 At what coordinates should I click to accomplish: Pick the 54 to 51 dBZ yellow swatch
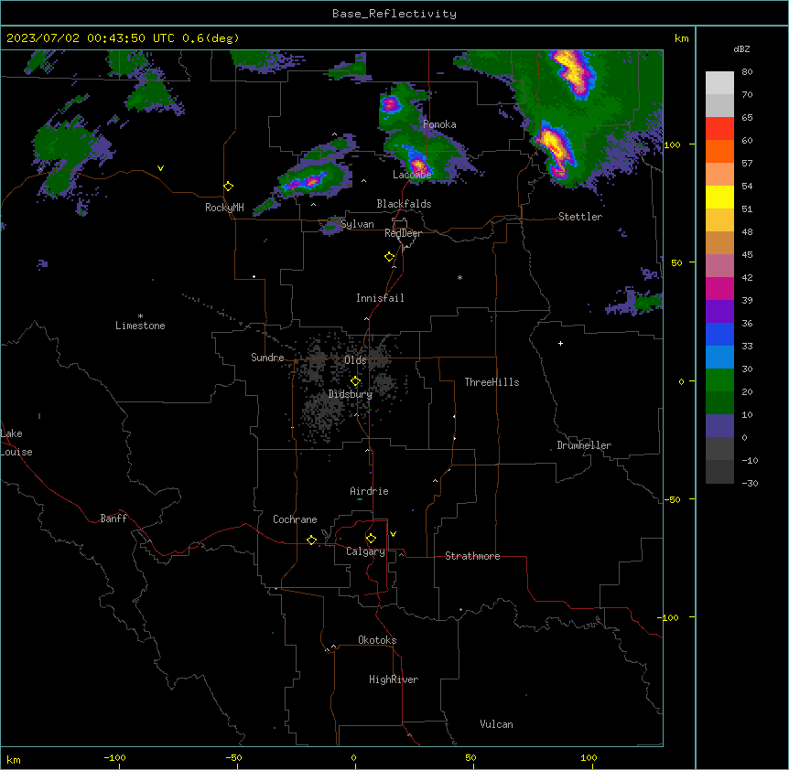coord(719,197)
